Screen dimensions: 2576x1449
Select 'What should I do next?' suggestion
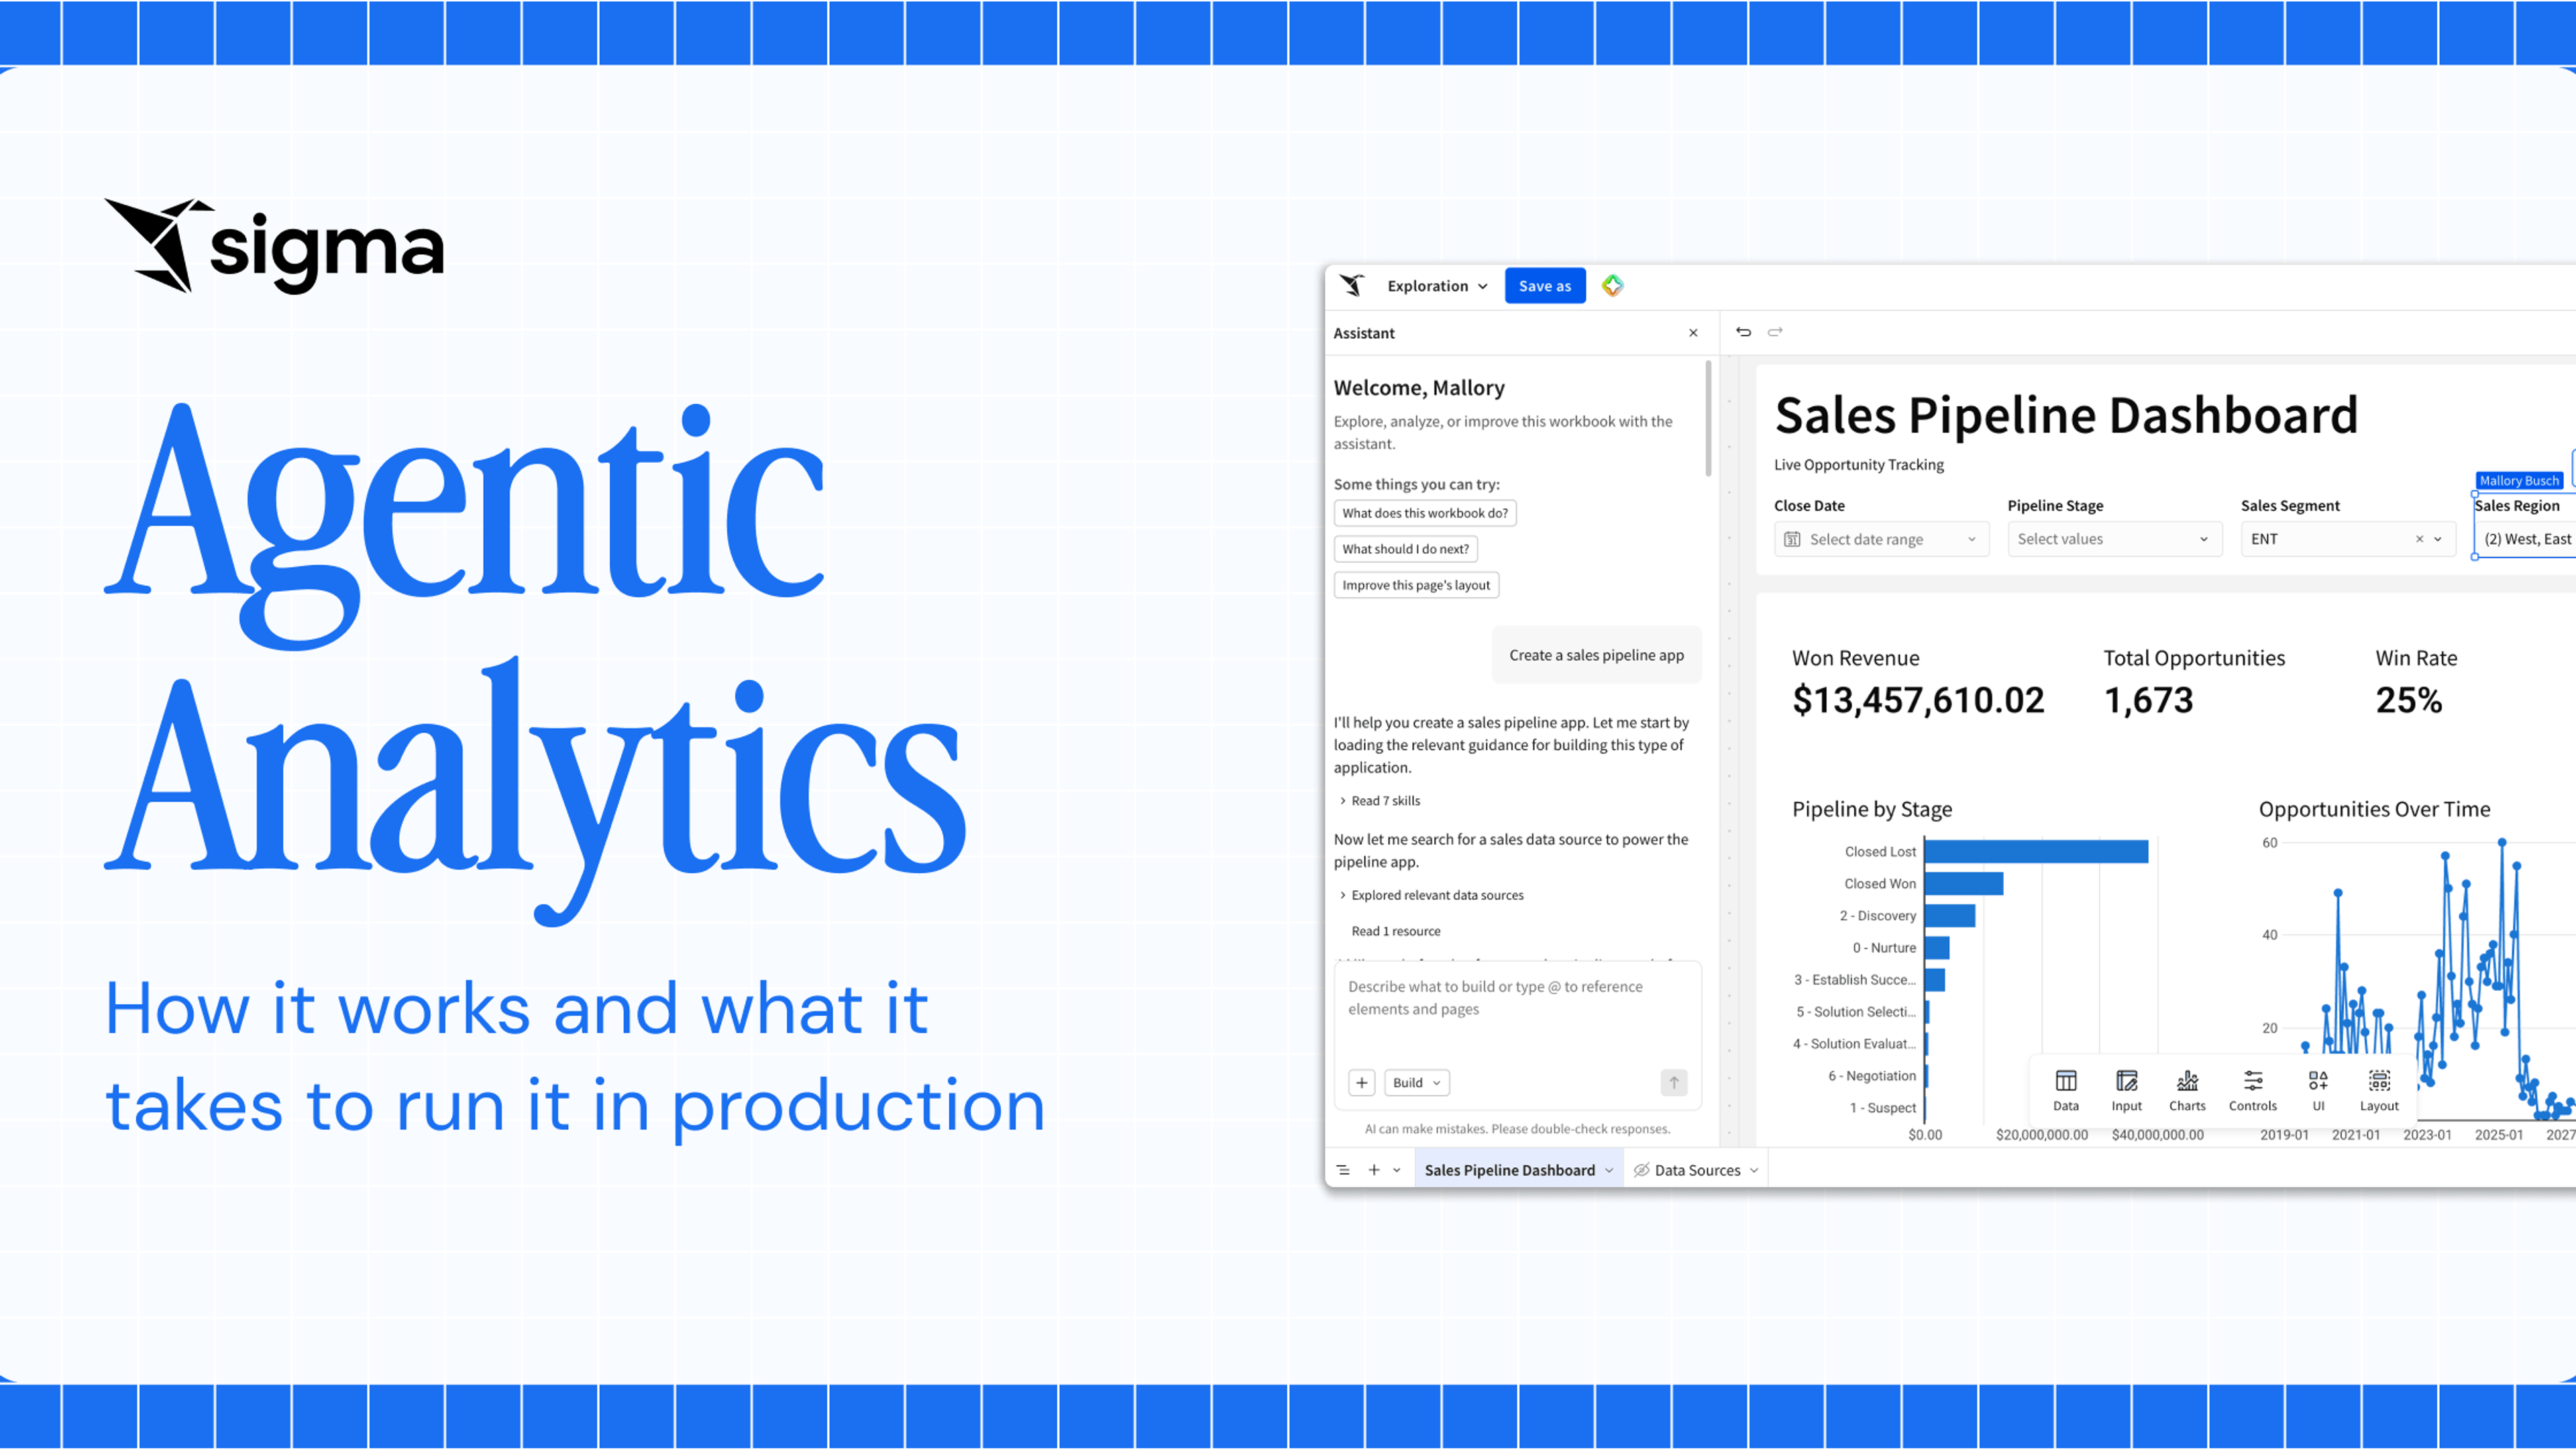1406,549
